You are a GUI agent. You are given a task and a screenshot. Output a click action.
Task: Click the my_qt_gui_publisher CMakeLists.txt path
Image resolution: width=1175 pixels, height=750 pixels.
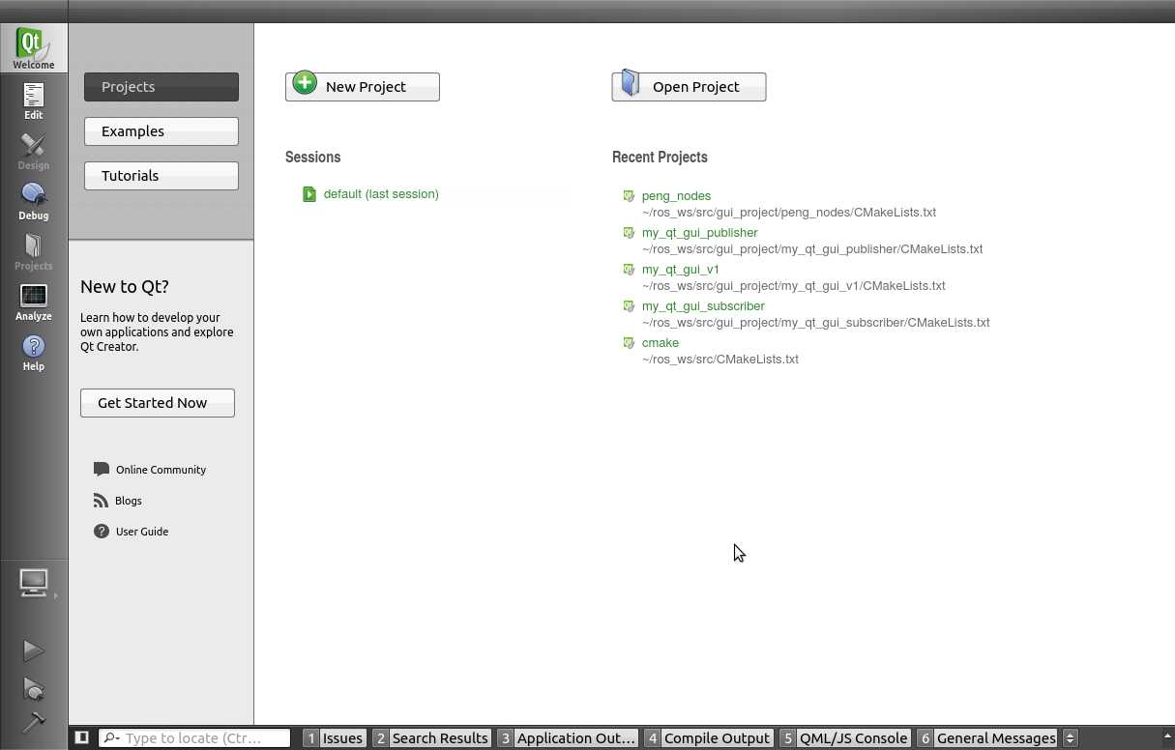(x=812, y=249)
